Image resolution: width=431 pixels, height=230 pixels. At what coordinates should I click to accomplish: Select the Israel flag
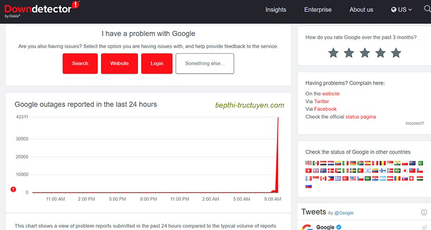(368, 171)
